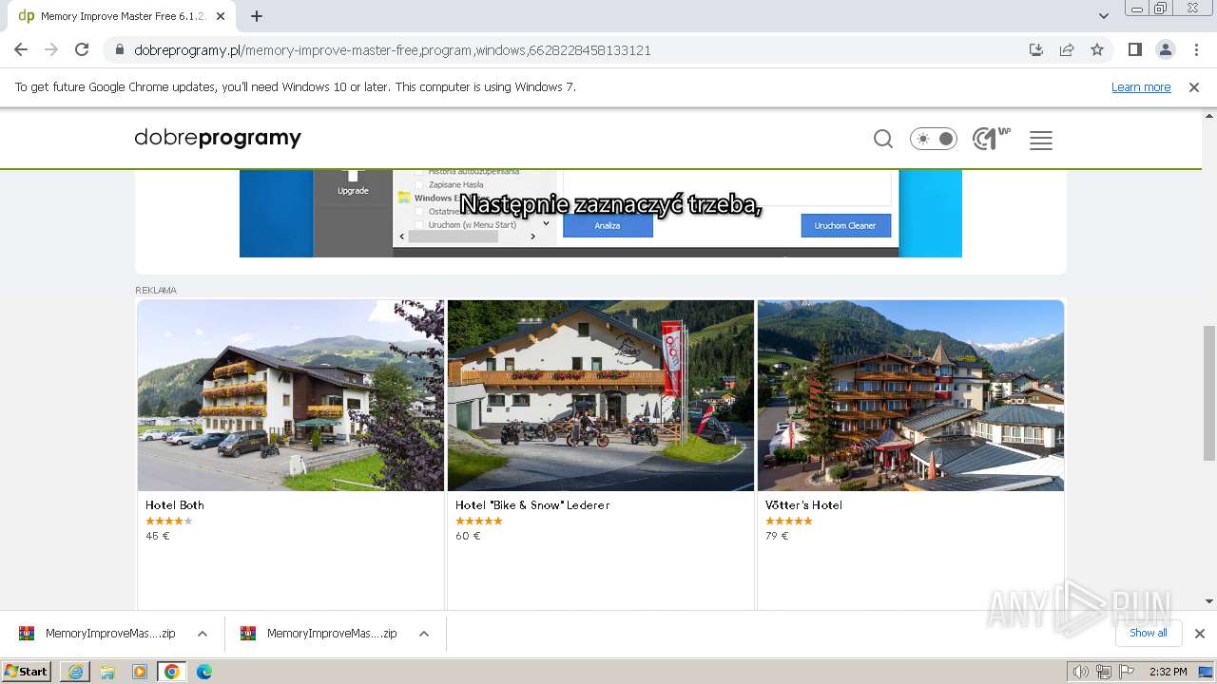Open the dobreprogramy site search icon
Image resolution: width=1217 pixels, height=684 pixels.
883,140
